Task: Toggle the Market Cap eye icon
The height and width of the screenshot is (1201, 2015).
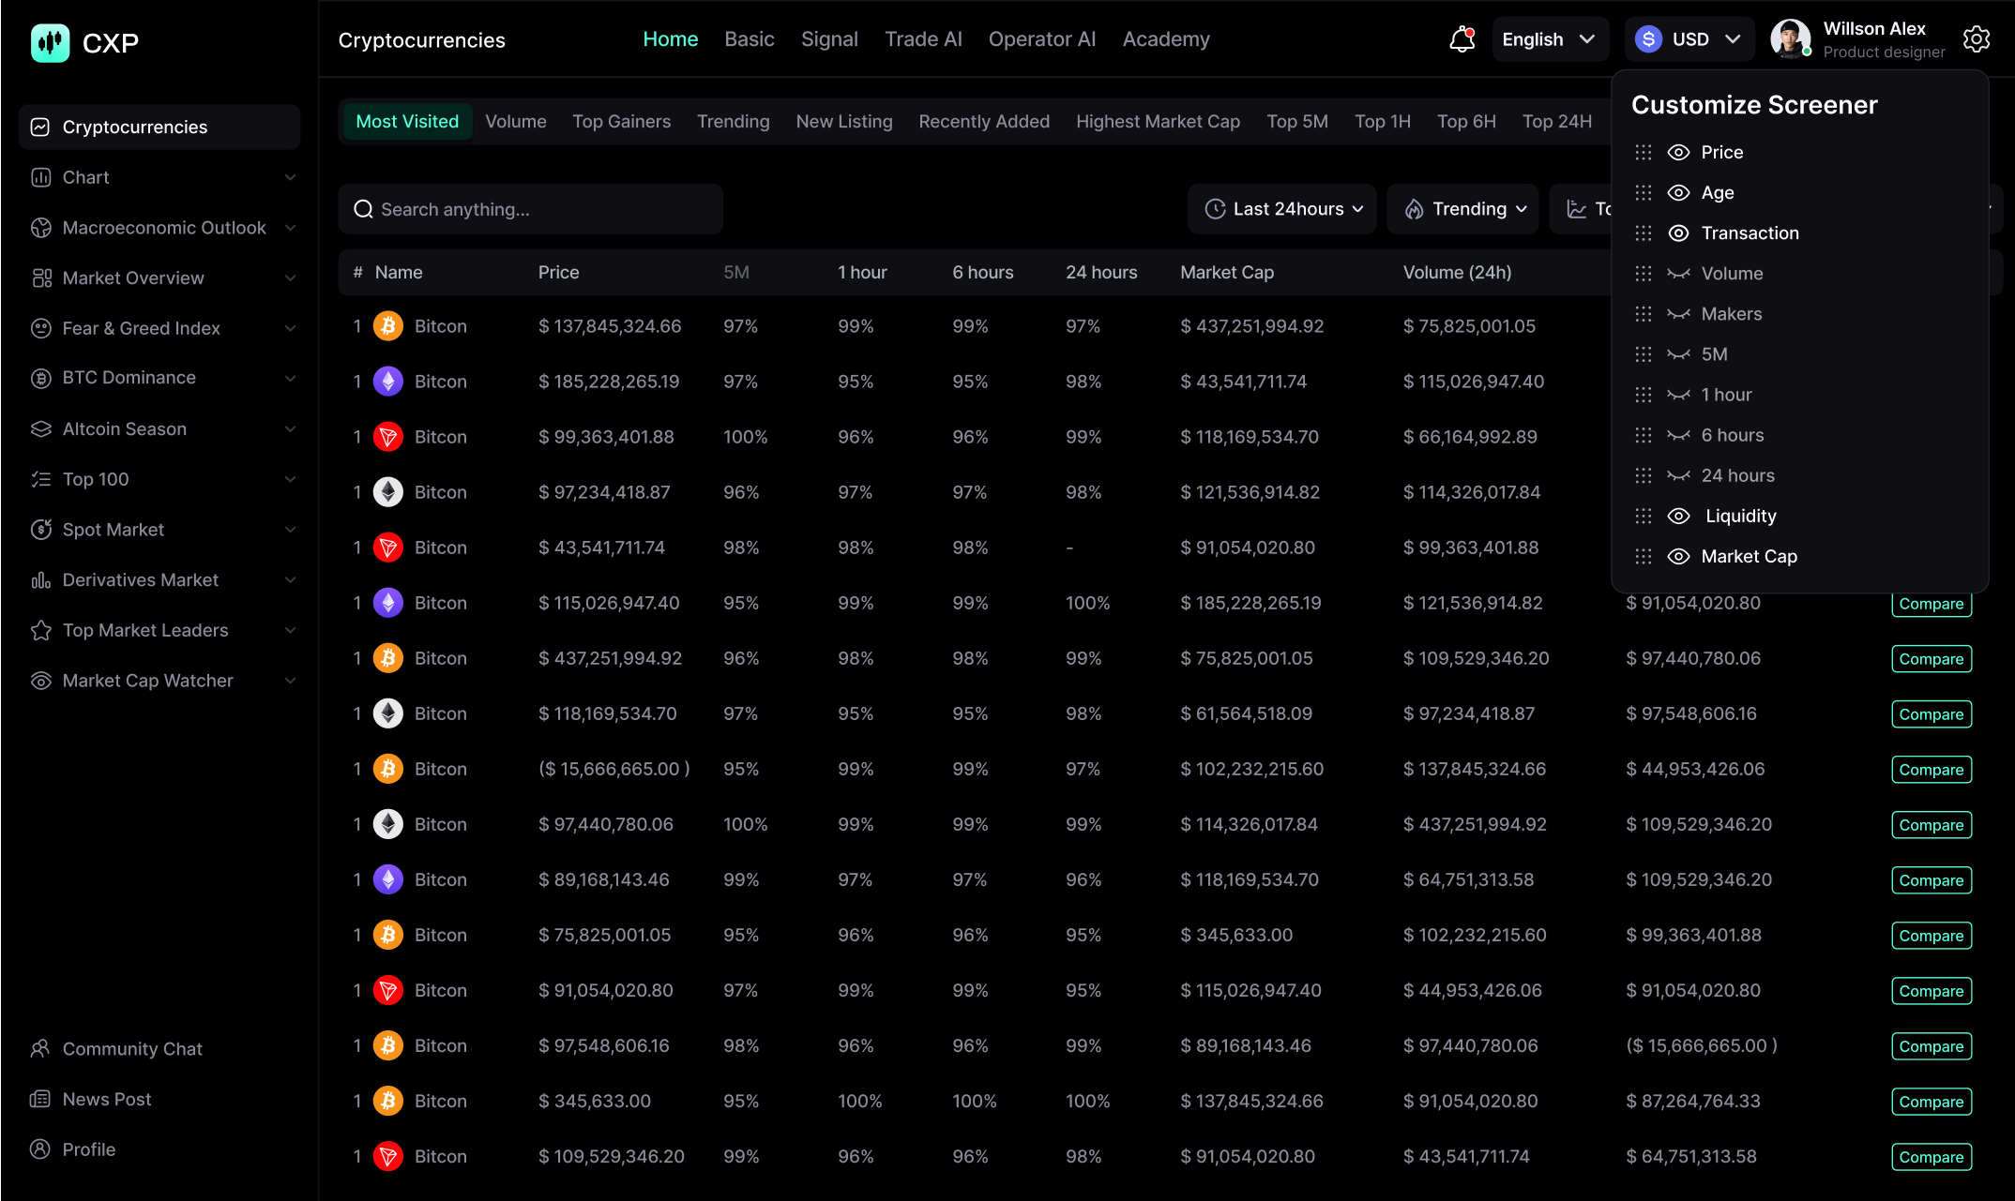Action: [x=1679, y=556]
